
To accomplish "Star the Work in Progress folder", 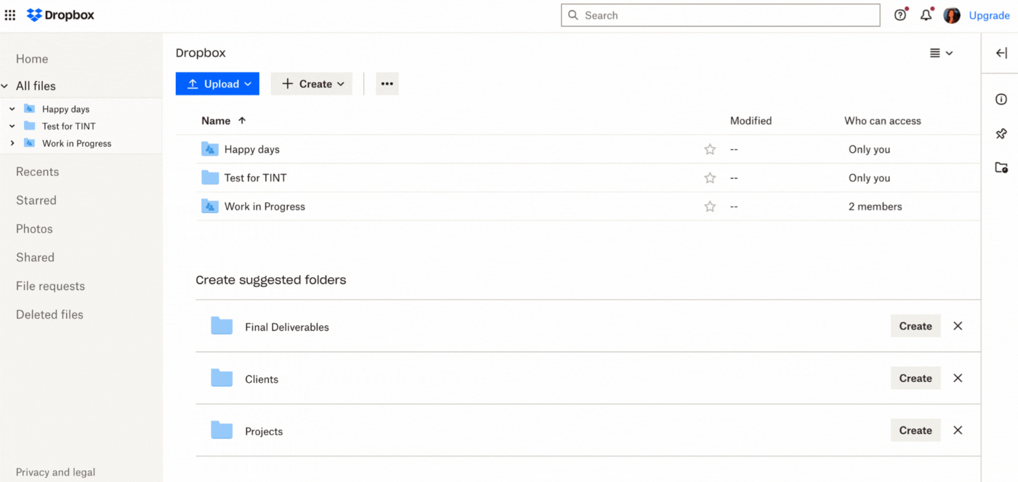I will (710, 206).
